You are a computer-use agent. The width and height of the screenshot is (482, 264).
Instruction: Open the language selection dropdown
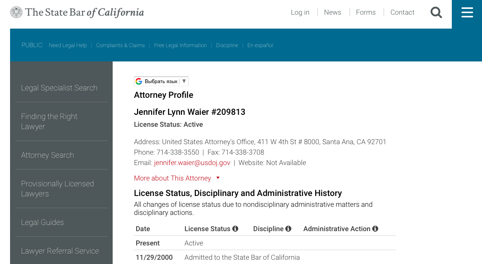pos(161,81)
